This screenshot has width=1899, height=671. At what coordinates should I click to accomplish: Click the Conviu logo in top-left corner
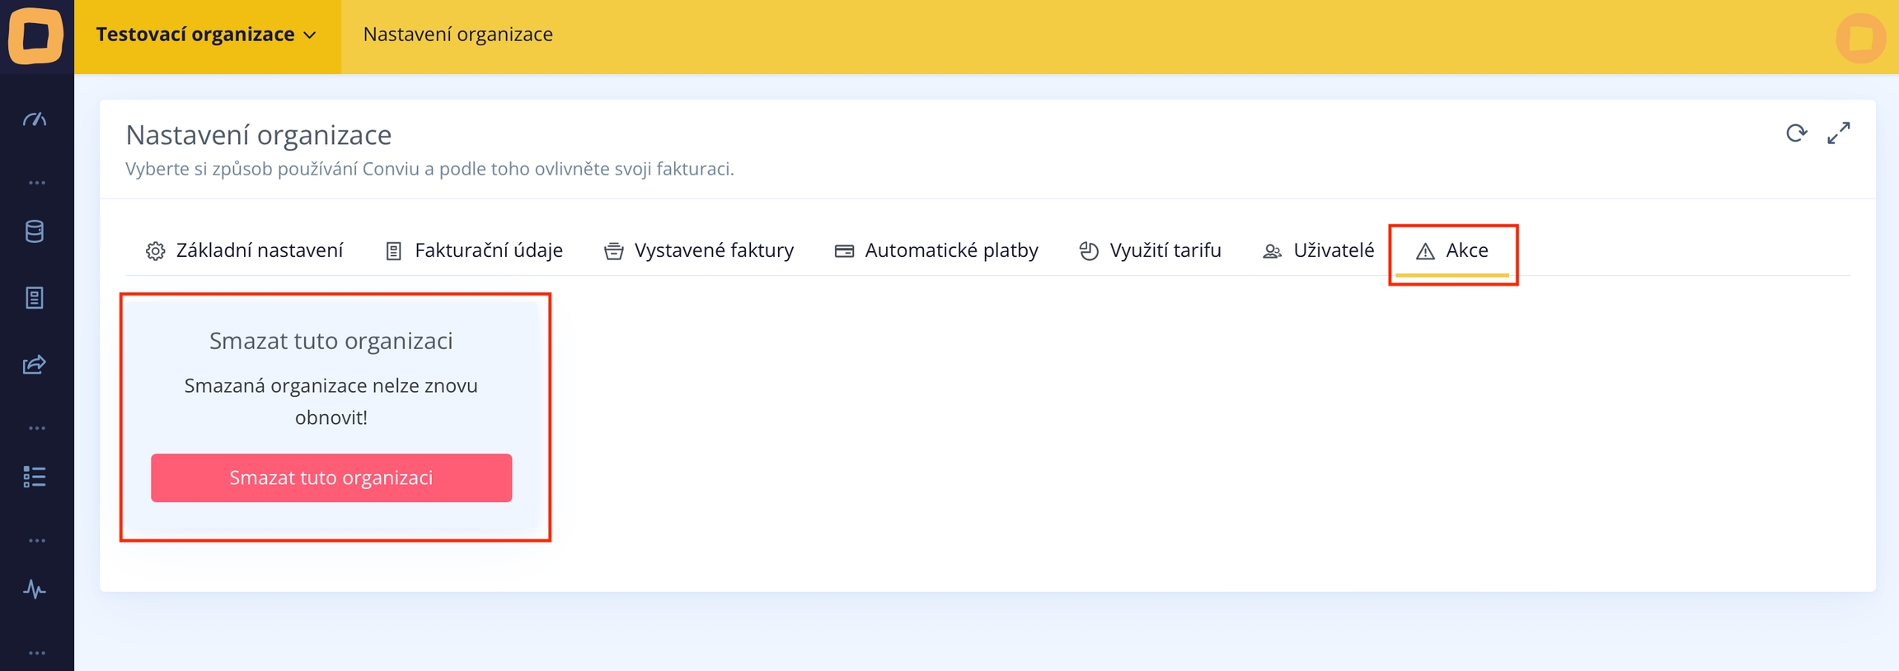[x=36, y=35]
